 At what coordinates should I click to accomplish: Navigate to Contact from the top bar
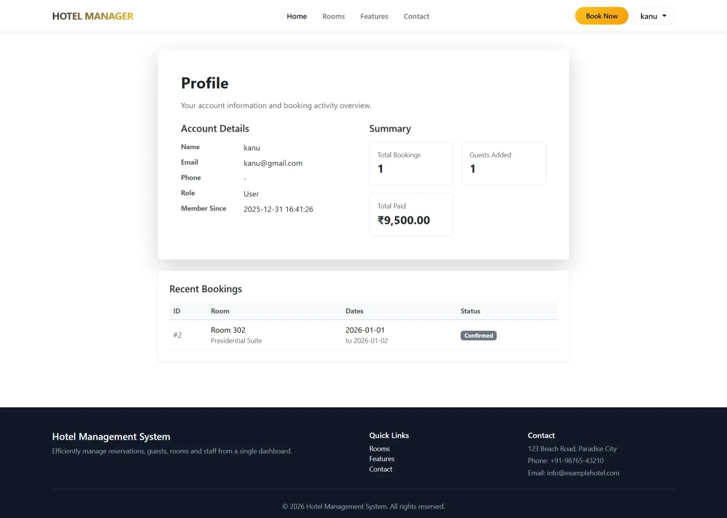coord(416,16)
